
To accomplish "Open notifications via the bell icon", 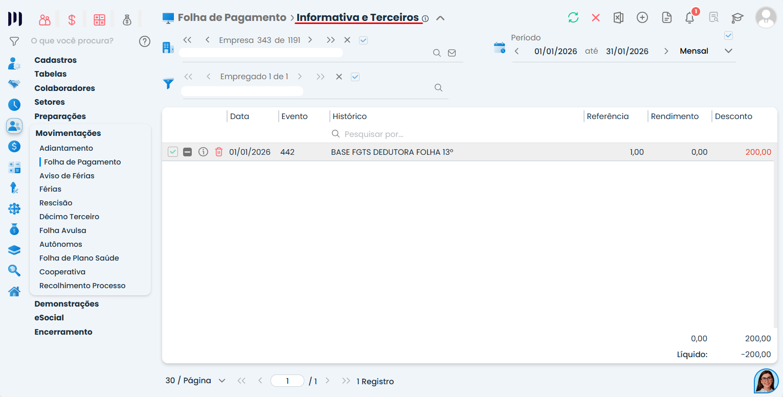I will point(690,18).
